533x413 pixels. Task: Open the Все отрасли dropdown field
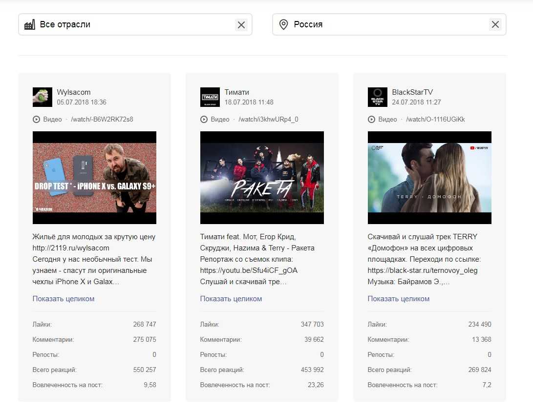click(132, 24)
